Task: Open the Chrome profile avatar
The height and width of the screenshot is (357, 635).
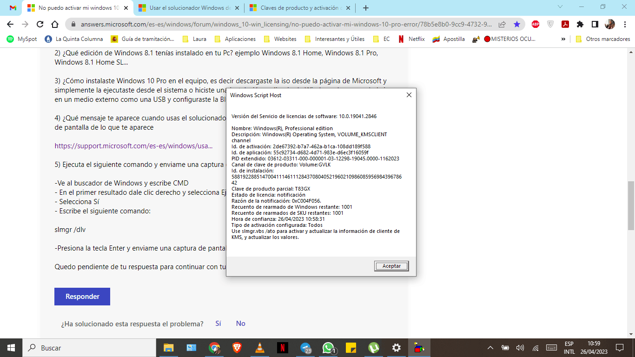Action: click(x=609, y=24)
